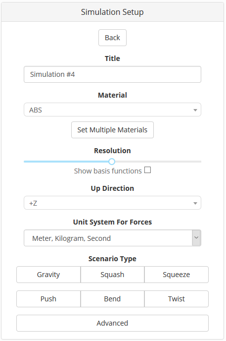Pick the Squeeze scenario button

click(177, 275)
